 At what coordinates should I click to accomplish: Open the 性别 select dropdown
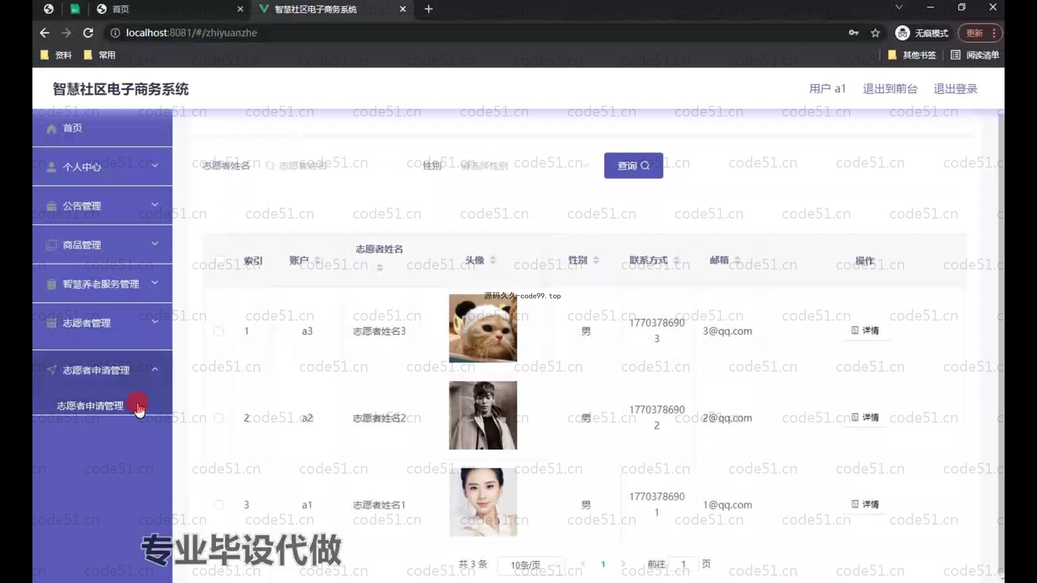coord(525,166)
